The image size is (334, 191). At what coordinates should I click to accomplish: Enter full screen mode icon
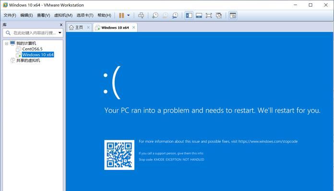pos(209,15)
